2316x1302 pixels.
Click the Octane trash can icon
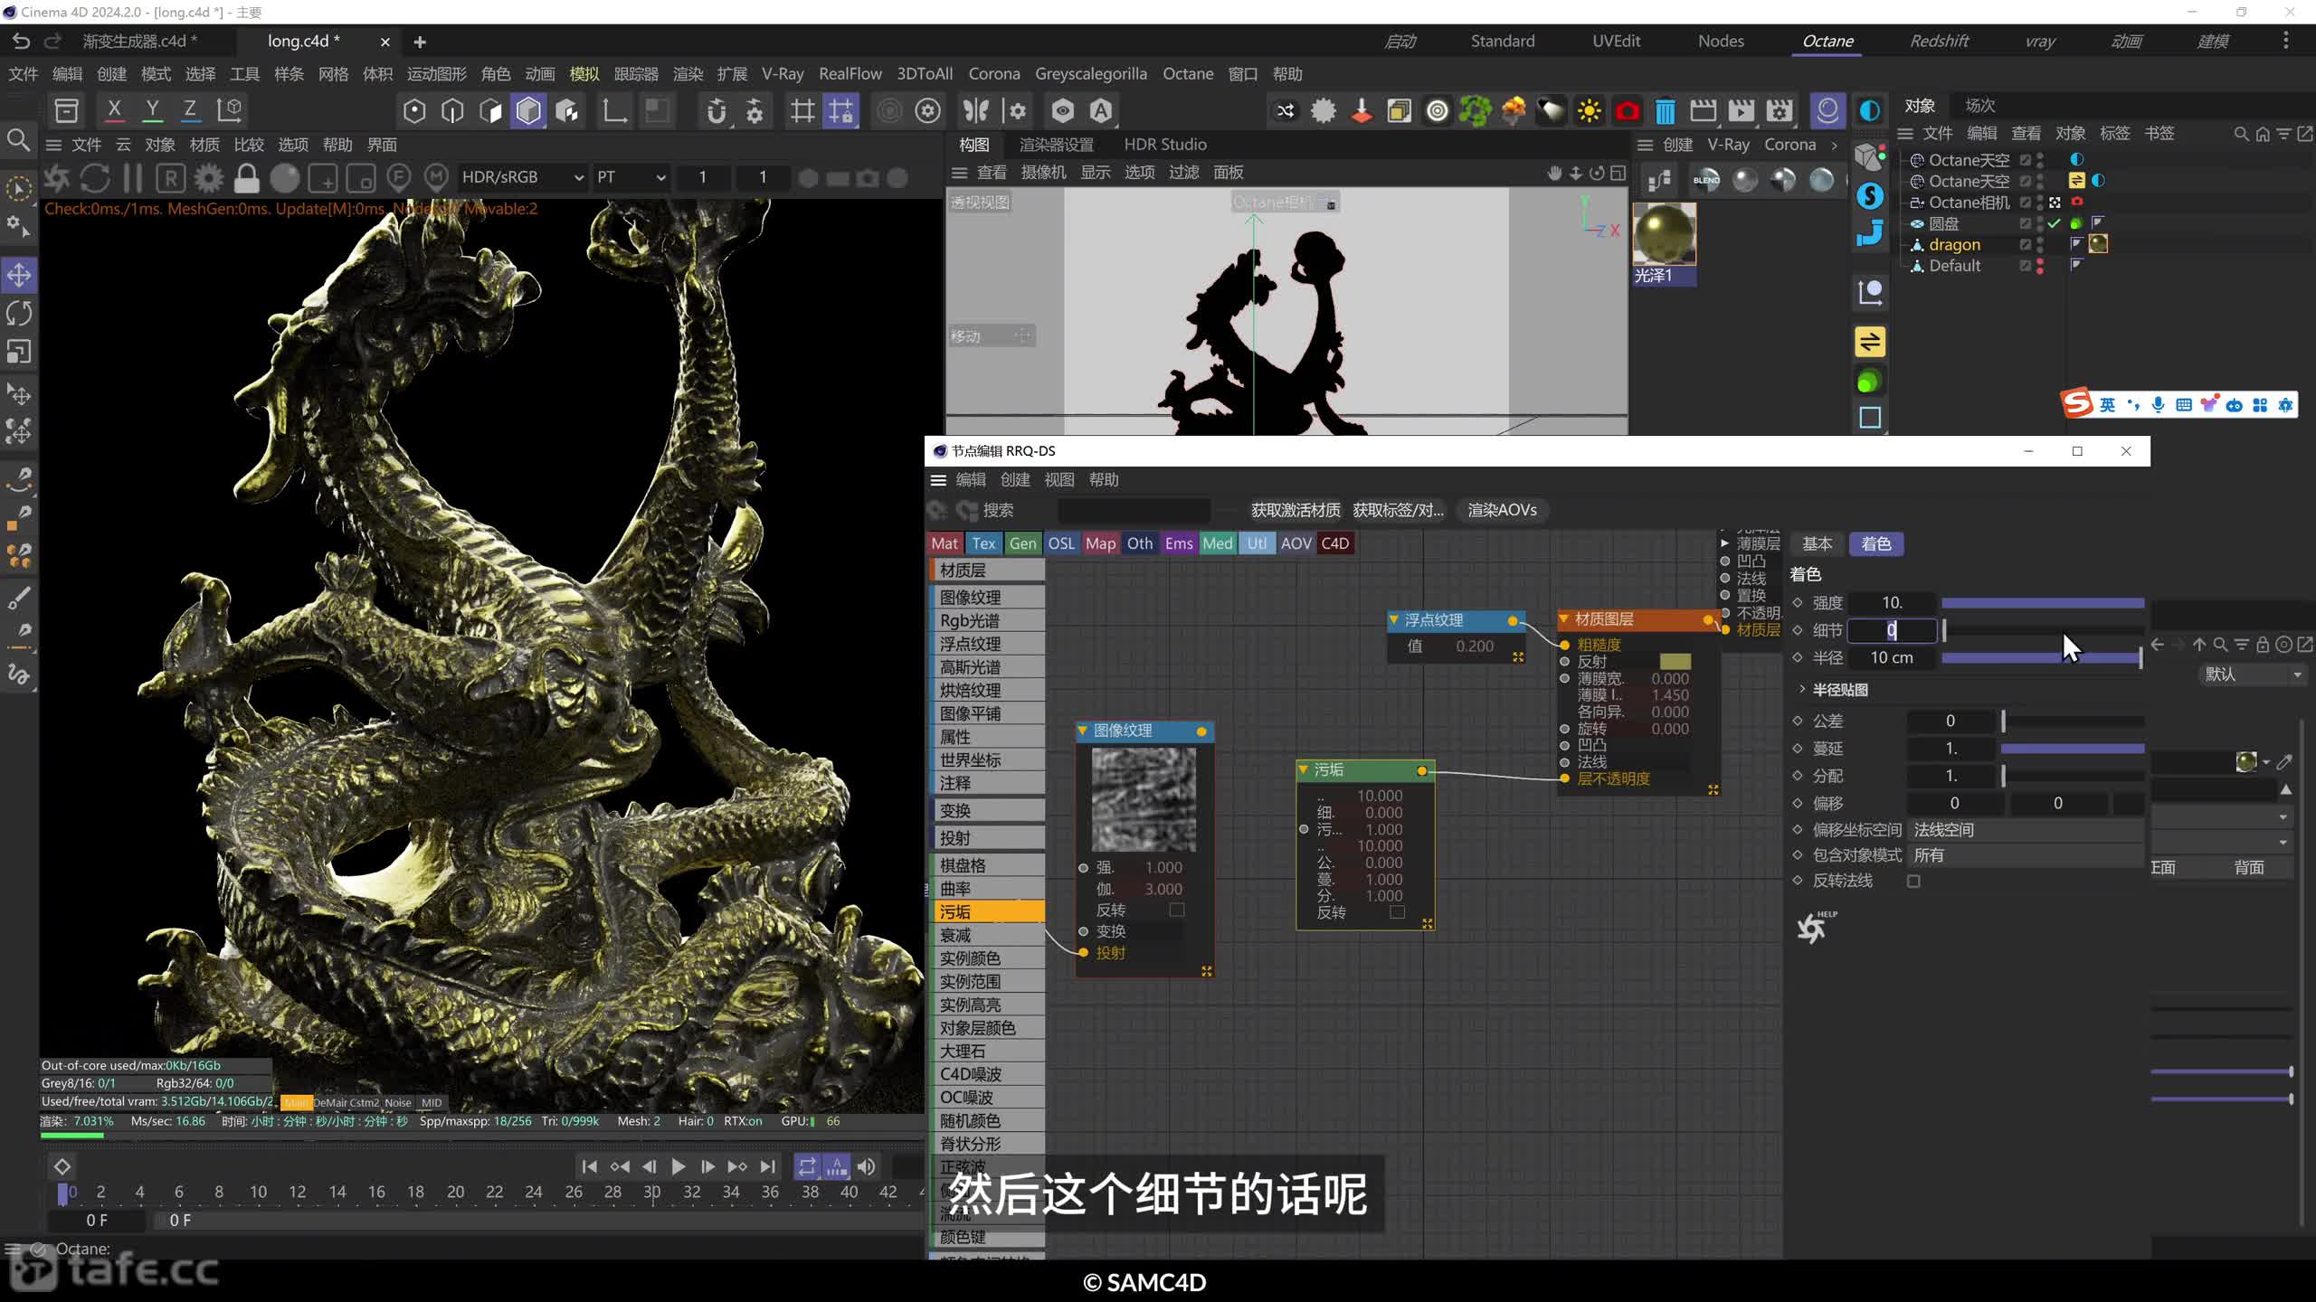tap(1665, 111)
